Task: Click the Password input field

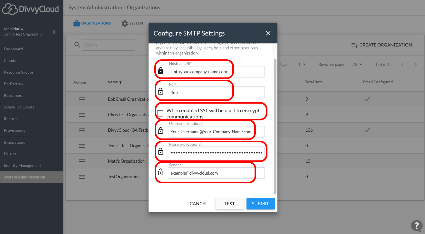Action: pos(216,152)
